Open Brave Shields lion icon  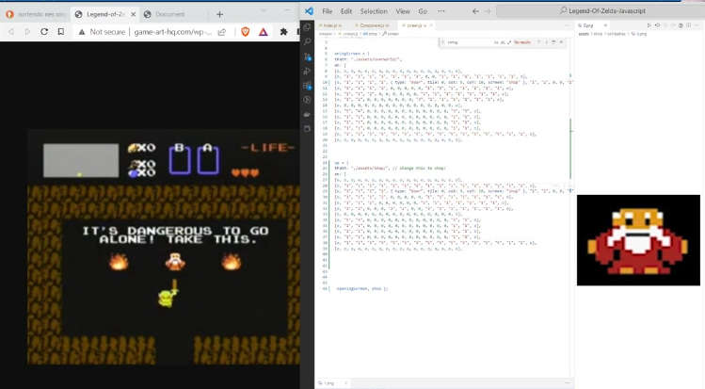246,31
